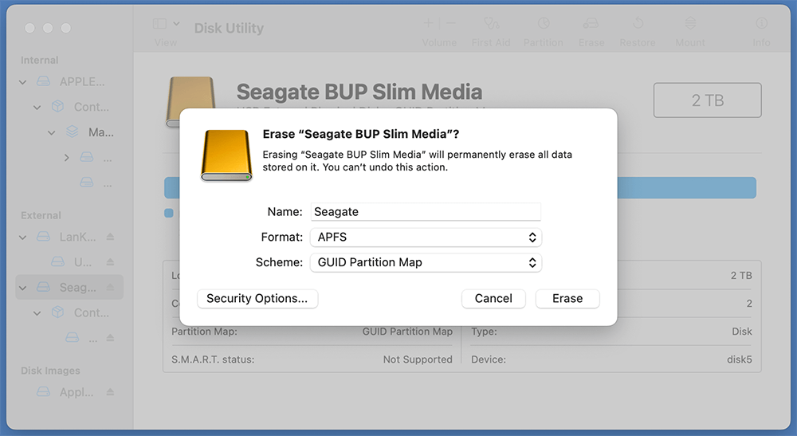Click the Restore toolbar icon

click(638, 23)
